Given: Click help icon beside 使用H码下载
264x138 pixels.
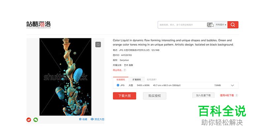Looking at the screenshot, I should point(237,95).
